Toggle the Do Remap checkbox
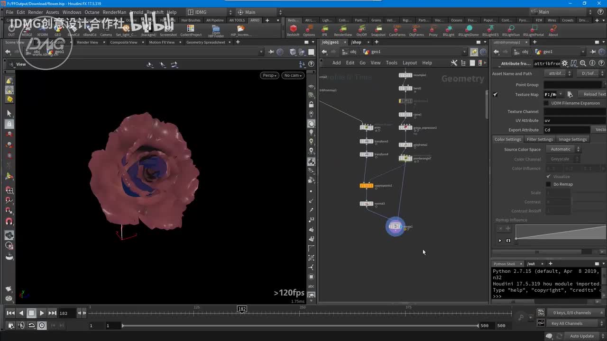607x341 pixels. click(549, 184)
